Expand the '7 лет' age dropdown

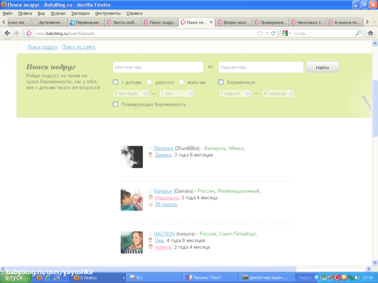click(176, 94)
